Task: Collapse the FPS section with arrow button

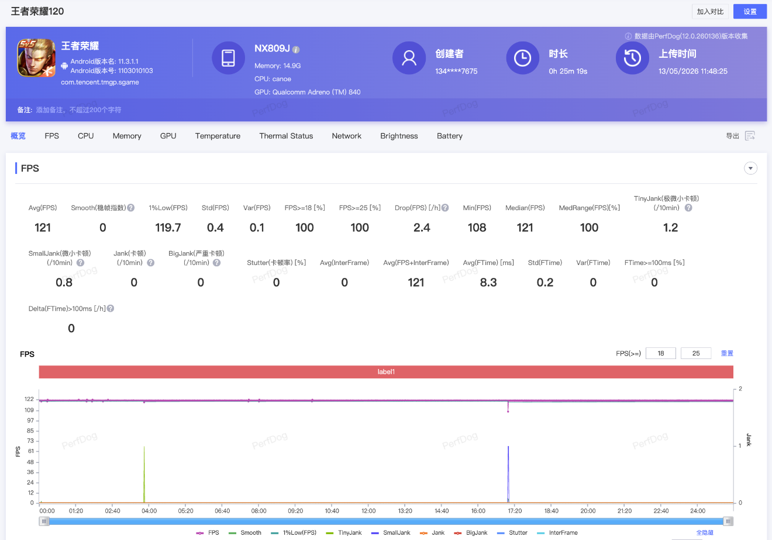Action: coord(750,168)
